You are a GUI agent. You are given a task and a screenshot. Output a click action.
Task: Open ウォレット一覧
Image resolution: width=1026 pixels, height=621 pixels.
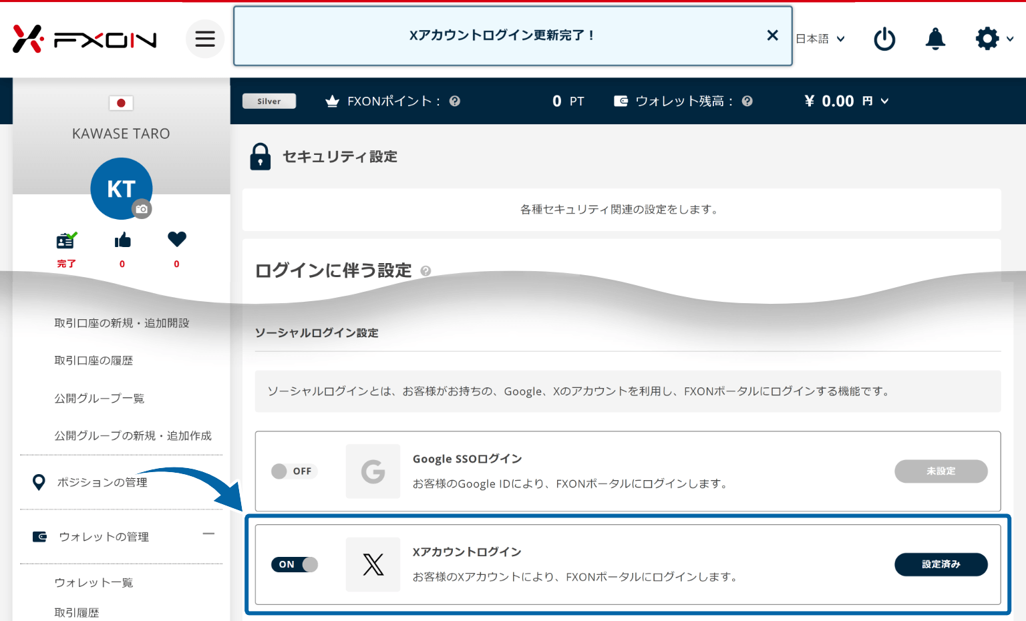(x=94, y=583)
